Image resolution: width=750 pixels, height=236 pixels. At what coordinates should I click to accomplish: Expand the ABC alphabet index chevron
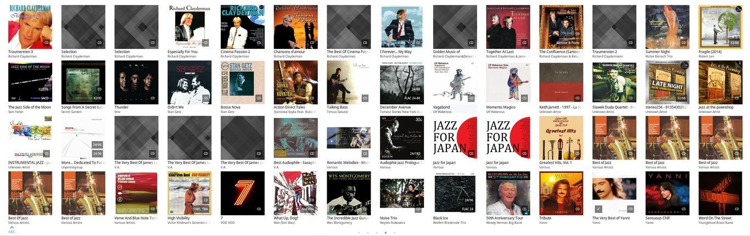pos(12,228)
